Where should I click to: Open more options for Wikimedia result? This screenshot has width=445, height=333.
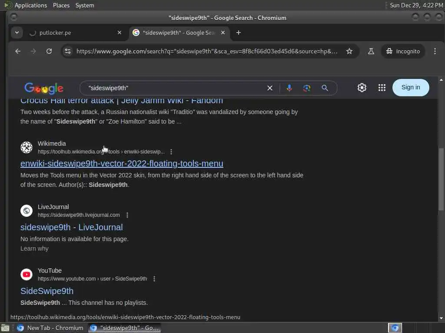coord(171,152)
